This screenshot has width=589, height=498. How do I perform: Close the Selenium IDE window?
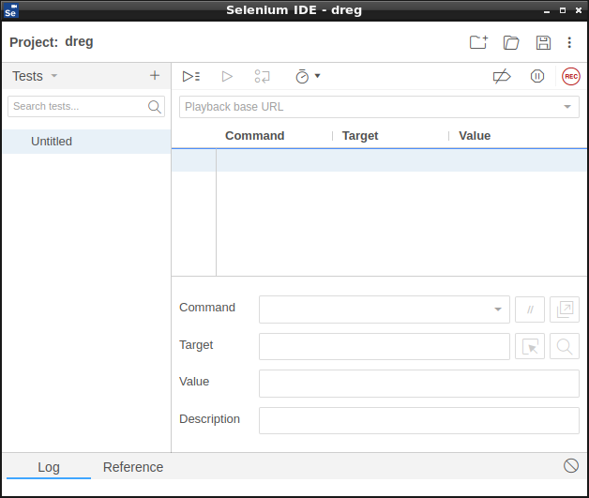tap(579, 10)
